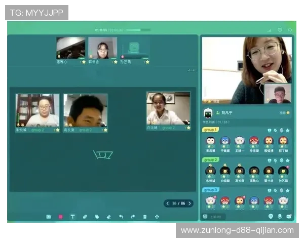Select the pen drawing tool
The height and width of the screenshot is (243, 304).
[85, 217]
